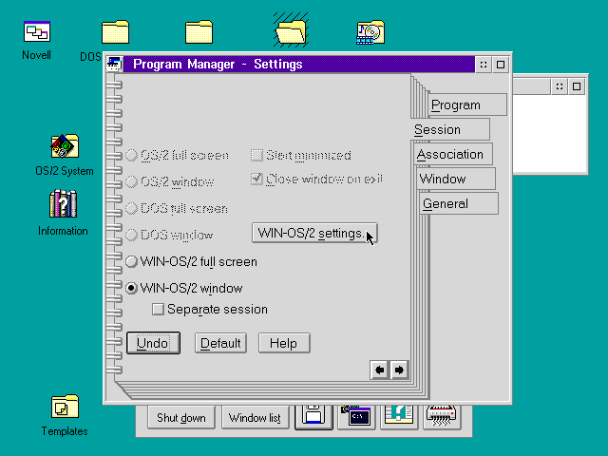Click the Program Manager title bar system icon
Viewport: 608px width, 456px height.
point(115,64)
